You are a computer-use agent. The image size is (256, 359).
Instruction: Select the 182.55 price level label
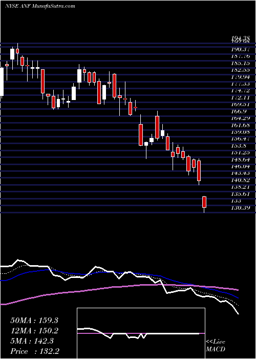tap(240, 70)
